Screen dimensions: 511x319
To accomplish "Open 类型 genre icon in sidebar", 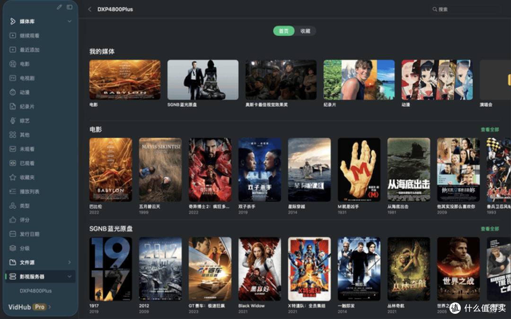I will pos(13,206).
